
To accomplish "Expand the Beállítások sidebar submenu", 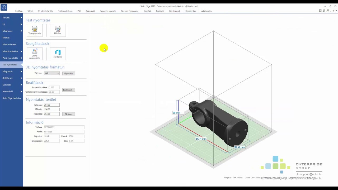I will coord(21,78).
